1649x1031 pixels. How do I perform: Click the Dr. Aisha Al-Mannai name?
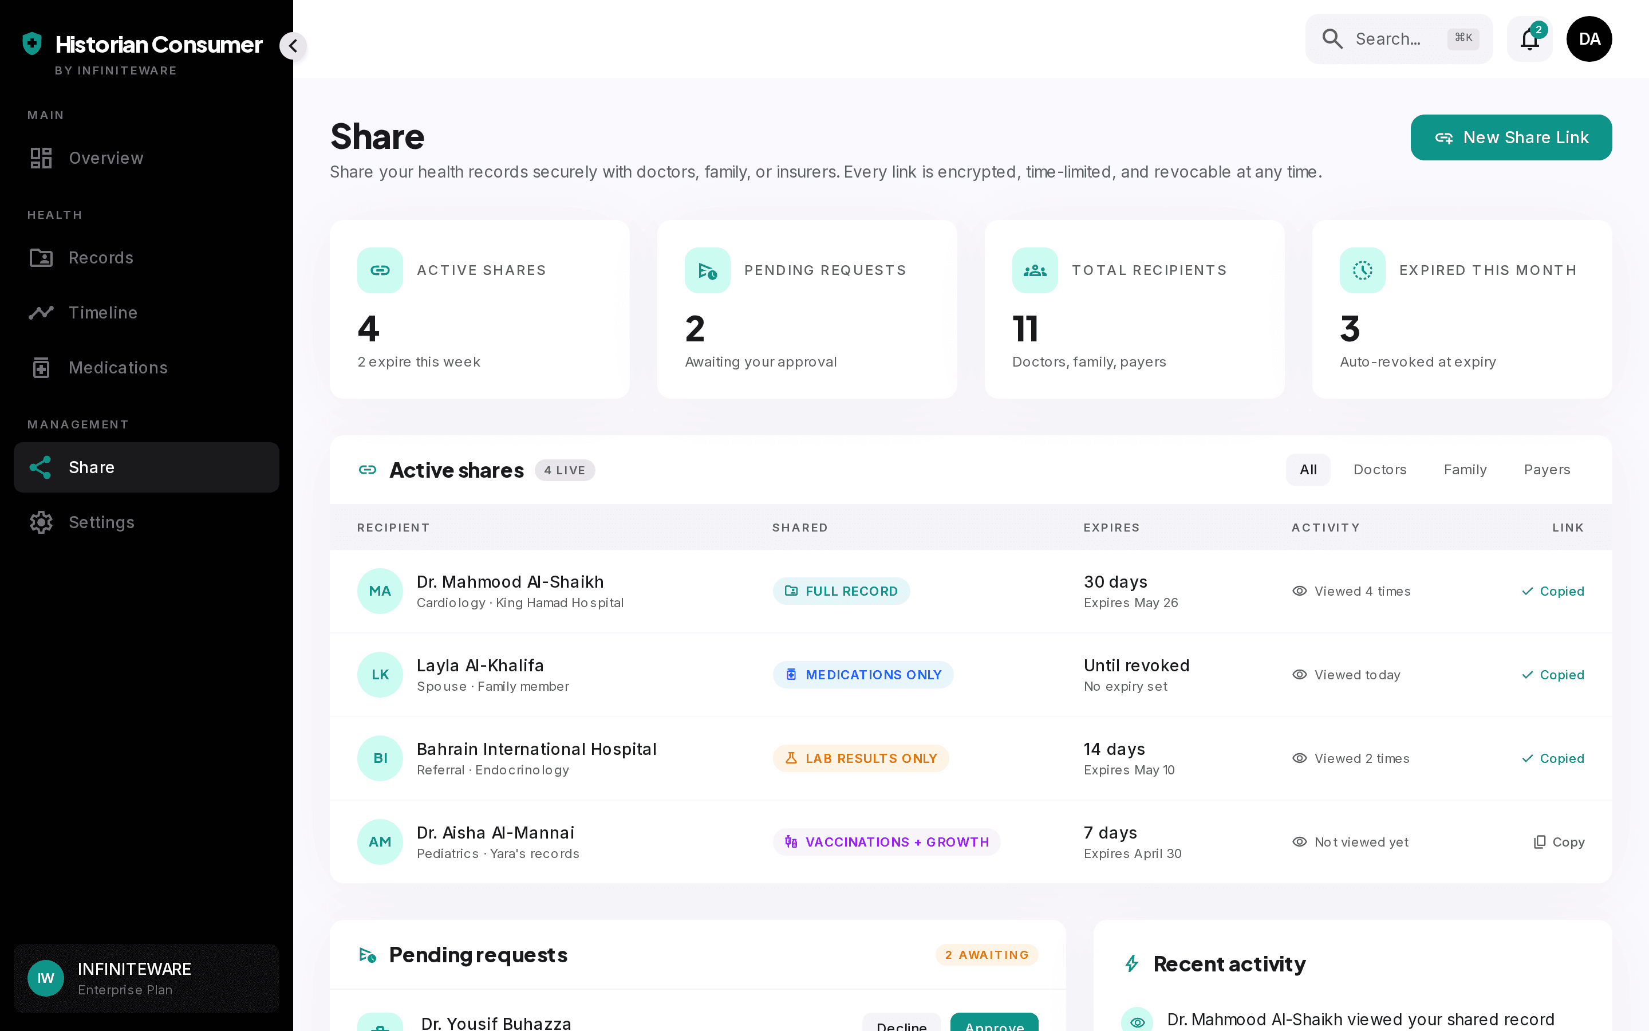point(495,833)
